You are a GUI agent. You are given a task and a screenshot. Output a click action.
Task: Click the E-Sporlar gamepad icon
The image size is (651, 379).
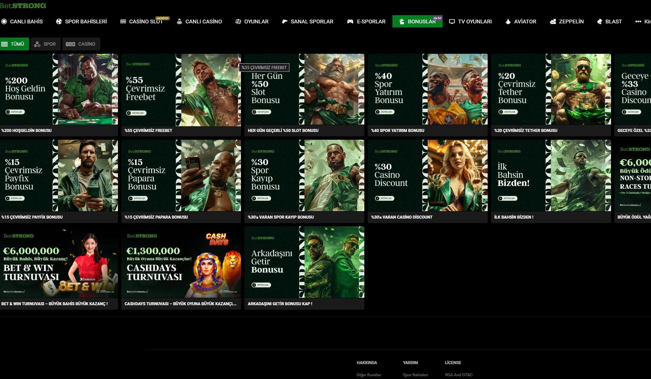tap(350, 21)
